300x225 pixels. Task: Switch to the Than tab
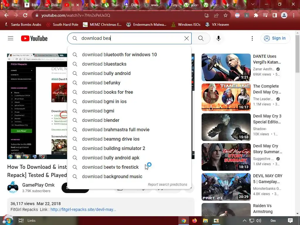112,5
